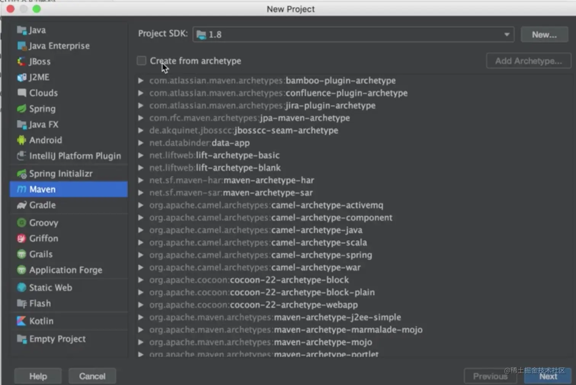Click the Grails icon
Image resolution: width=576 pixels, height=385 pixels.
(x=22, y=254)
